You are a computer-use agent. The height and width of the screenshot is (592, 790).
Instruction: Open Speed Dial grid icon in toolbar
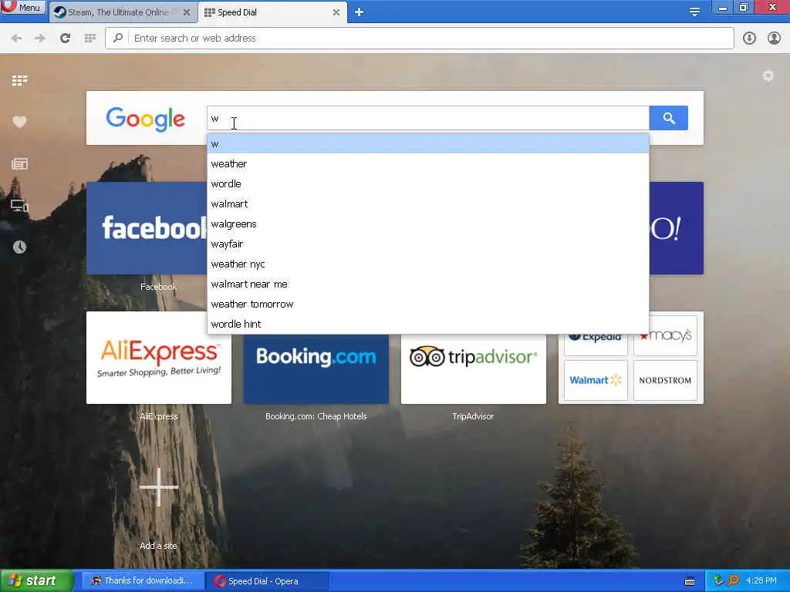tap(89, 39)
